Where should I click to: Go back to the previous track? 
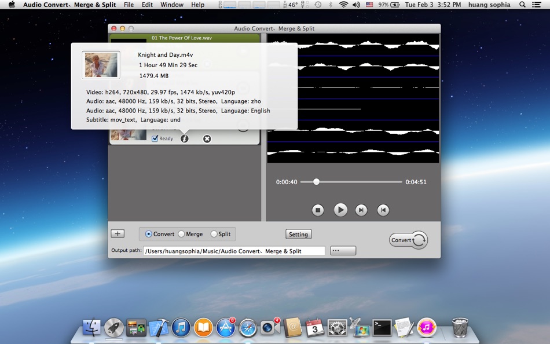coord(383,210)
